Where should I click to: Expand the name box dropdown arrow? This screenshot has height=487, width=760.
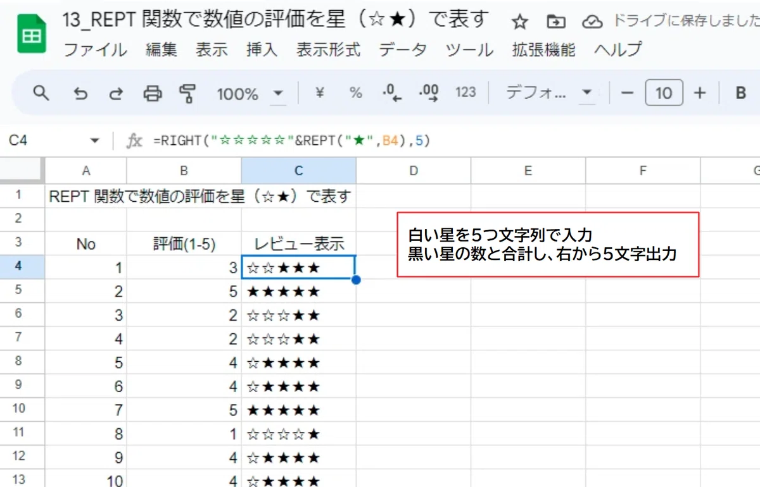(x=95, y=140)
